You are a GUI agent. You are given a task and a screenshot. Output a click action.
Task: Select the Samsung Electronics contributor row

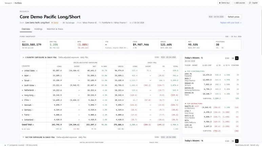click(x=212, y=89)
